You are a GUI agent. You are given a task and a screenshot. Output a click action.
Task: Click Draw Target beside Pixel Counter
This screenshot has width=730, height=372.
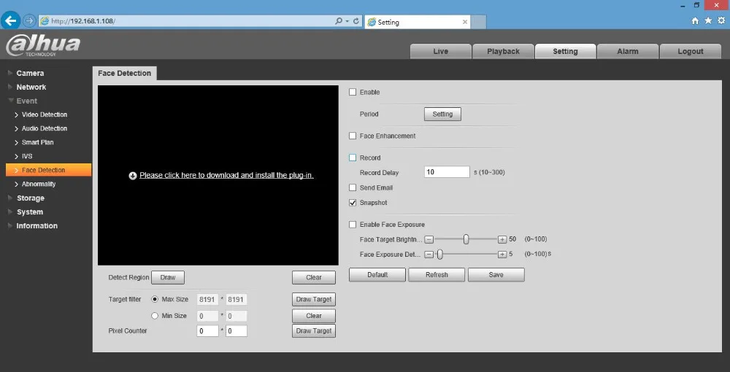click(x=314, y=330)
